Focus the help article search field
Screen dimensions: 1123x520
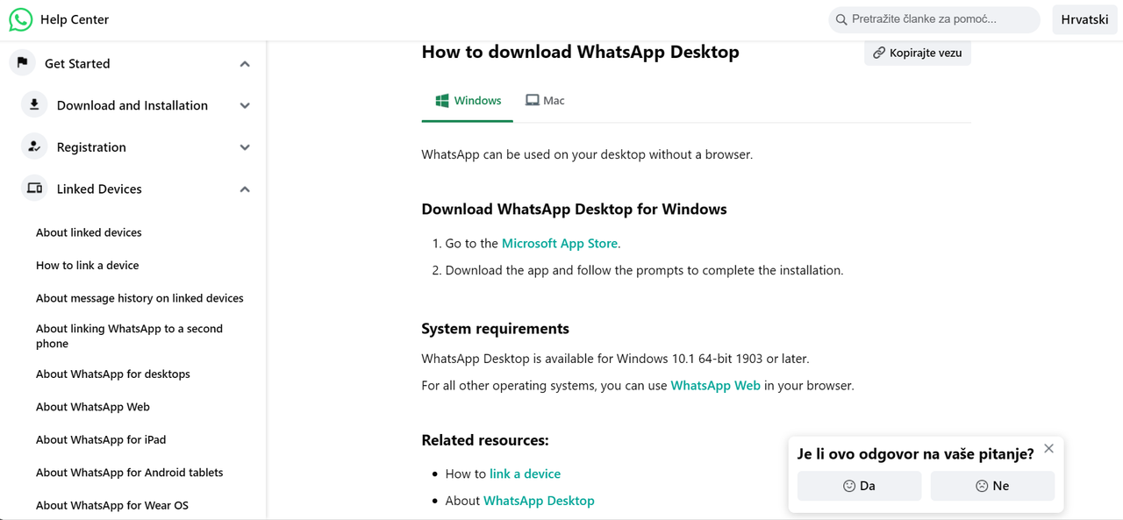pyautogui.click(x=934, y=19)
